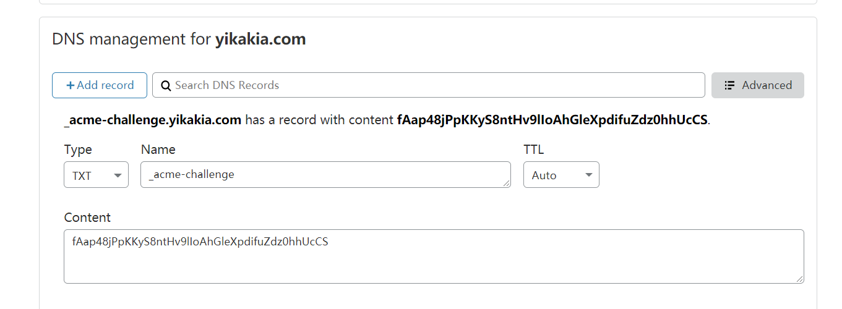
Task: Click the plus icon on Add record
Action: click(71, 85)
